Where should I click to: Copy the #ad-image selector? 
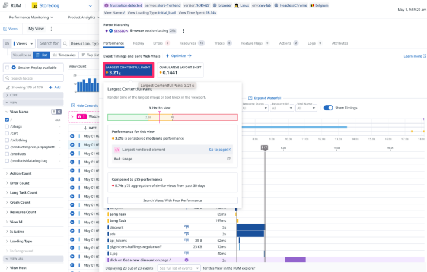click(229, 159)
